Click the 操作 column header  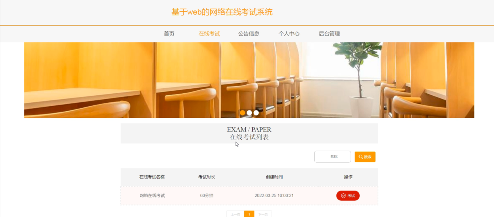[348, 177]
